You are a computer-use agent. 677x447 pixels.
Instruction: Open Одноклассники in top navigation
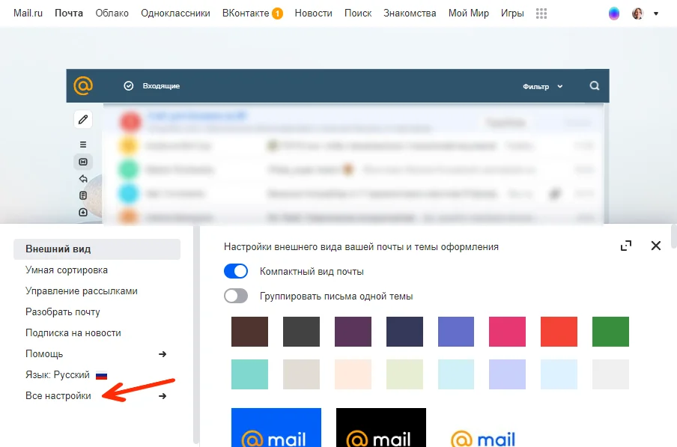[175, 13]
